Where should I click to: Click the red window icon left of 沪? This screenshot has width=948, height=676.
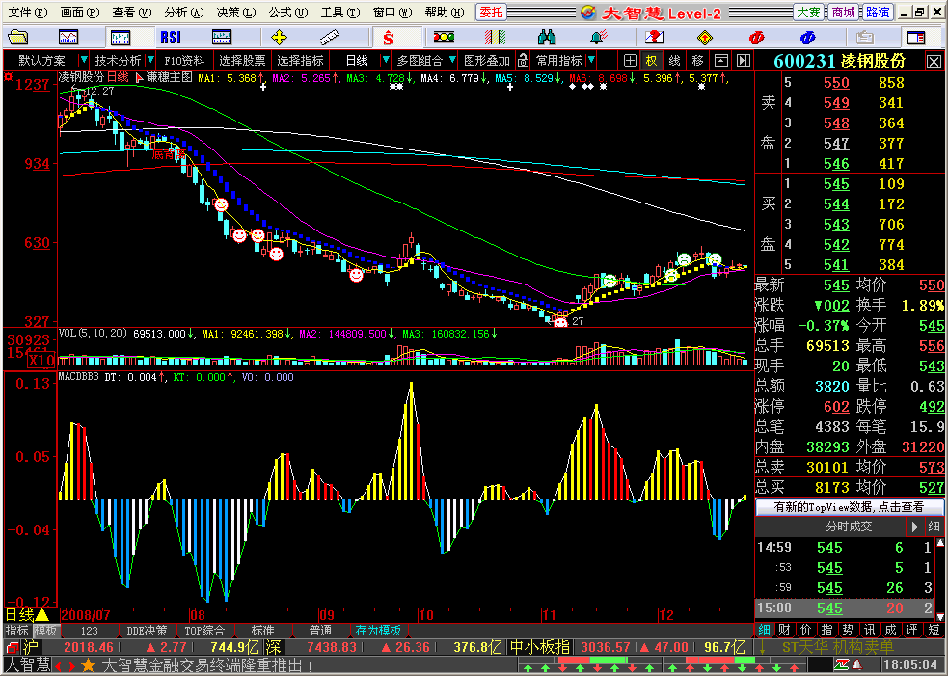13,648
